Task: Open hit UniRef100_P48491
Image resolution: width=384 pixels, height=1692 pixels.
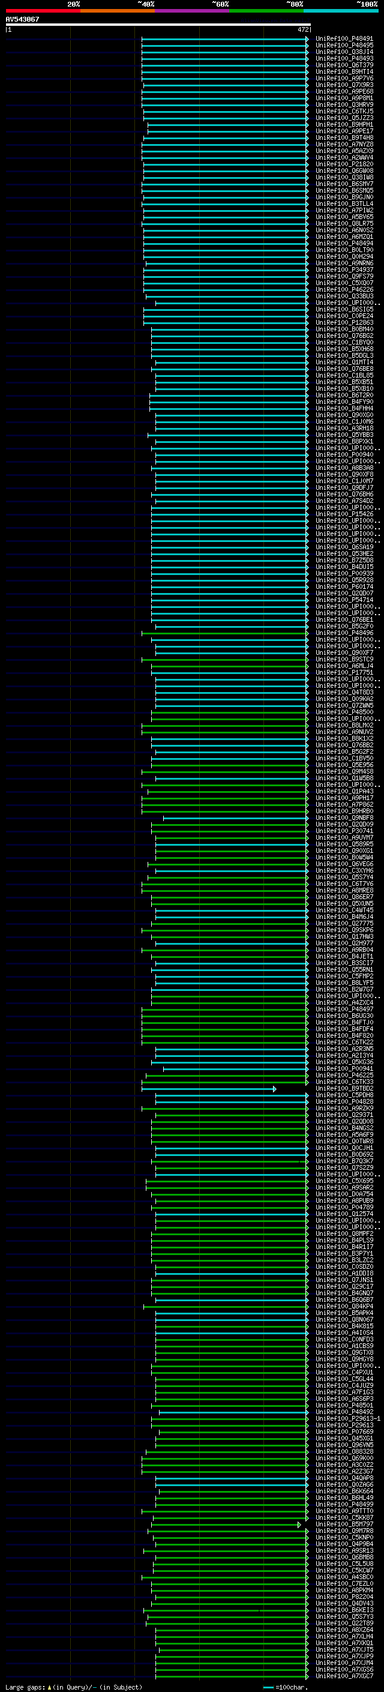Action: [x=344, y=39]
